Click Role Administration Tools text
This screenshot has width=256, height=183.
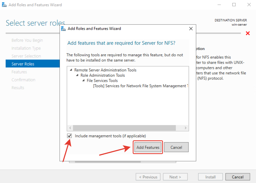click(103, 75)
